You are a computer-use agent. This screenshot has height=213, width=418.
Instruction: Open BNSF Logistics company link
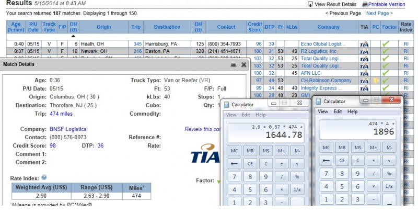pyautogui.click(x=68, y=129)
